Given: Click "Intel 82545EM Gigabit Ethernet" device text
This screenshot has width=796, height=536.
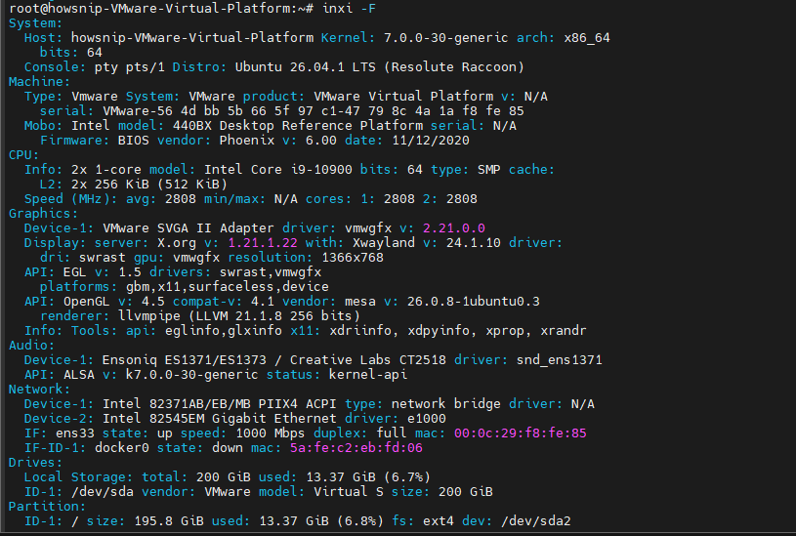Looking at the screenshot, I should (x=220, y=419).
